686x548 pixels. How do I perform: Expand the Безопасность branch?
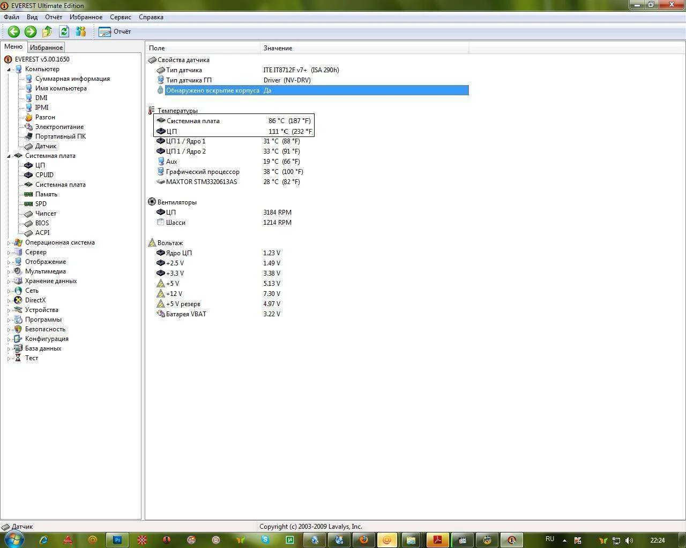pos(9,330)
